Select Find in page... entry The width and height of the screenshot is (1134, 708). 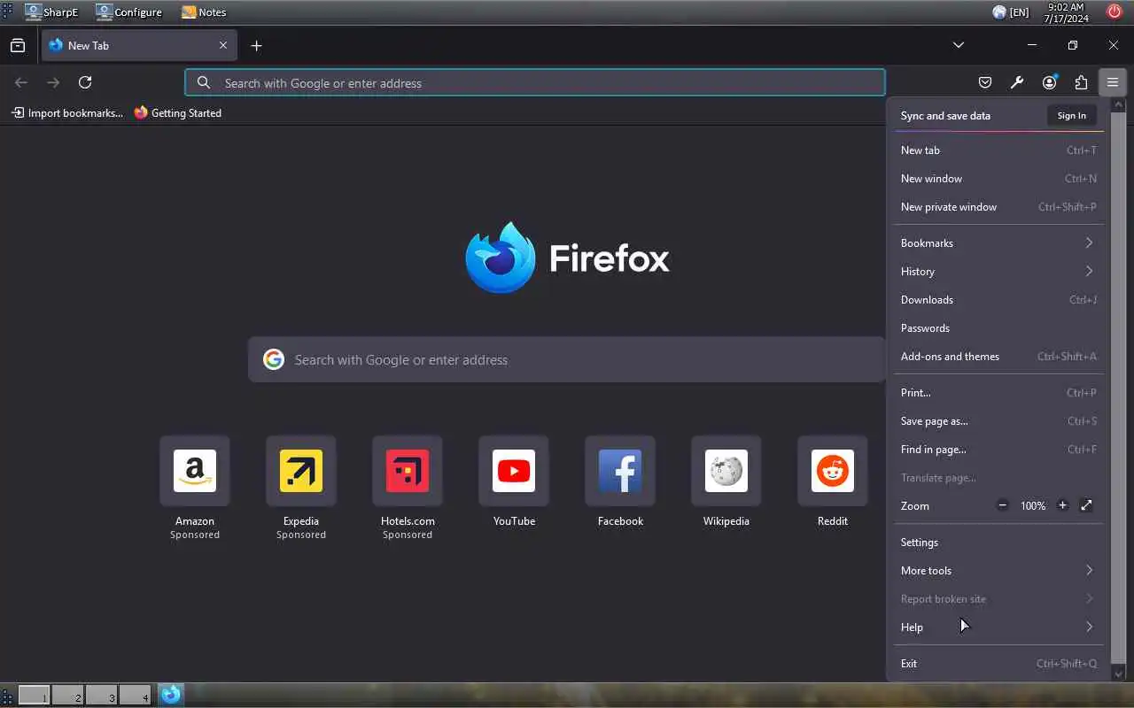point(997,449)
